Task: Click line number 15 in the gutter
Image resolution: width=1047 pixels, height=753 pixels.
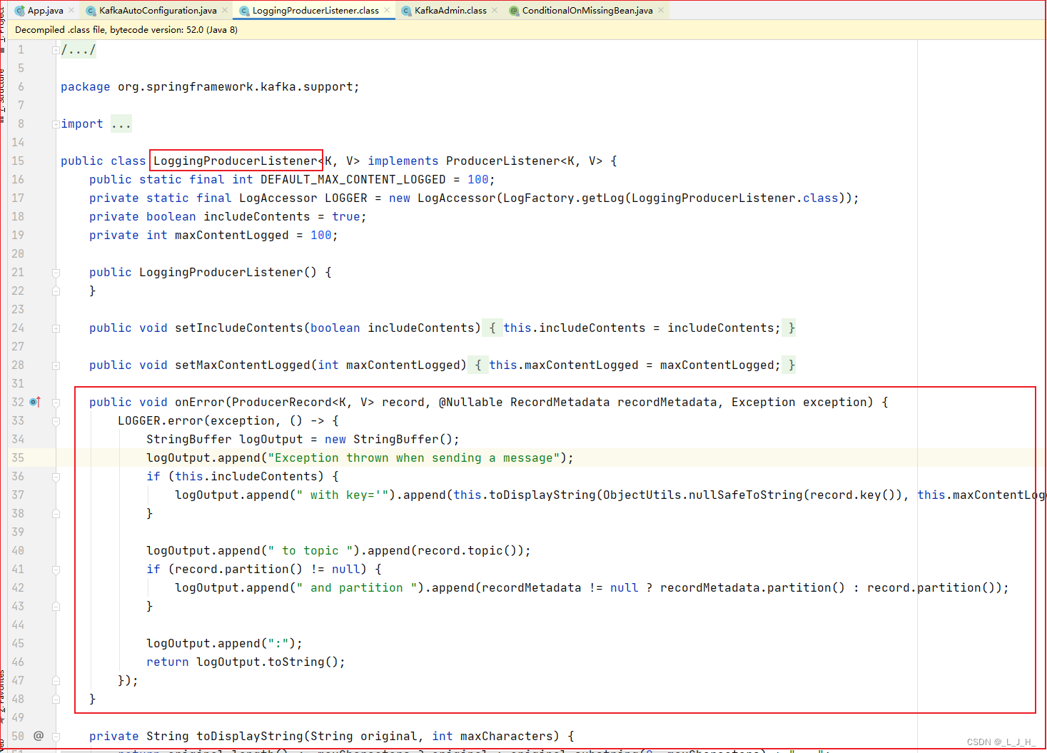Action: click(x=18, y=161)
